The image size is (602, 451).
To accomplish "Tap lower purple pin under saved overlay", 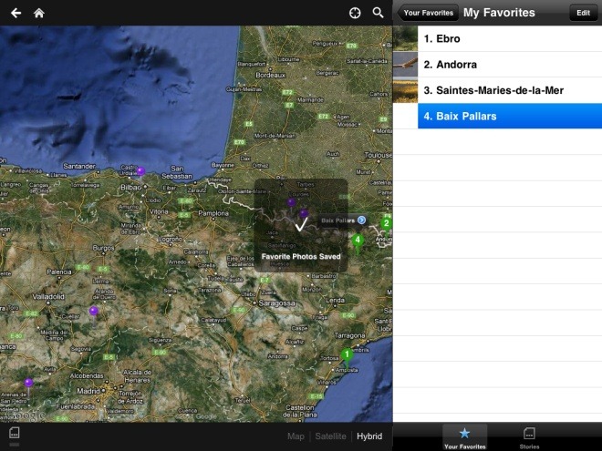I will click(x=304, y=213).
